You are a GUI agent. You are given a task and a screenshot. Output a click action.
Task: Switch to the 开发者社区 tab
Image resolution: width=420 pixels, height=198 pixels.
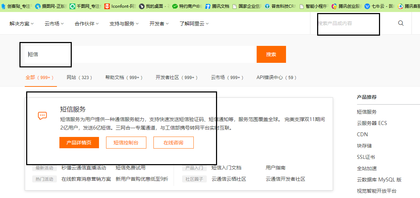tap(177, 77)
